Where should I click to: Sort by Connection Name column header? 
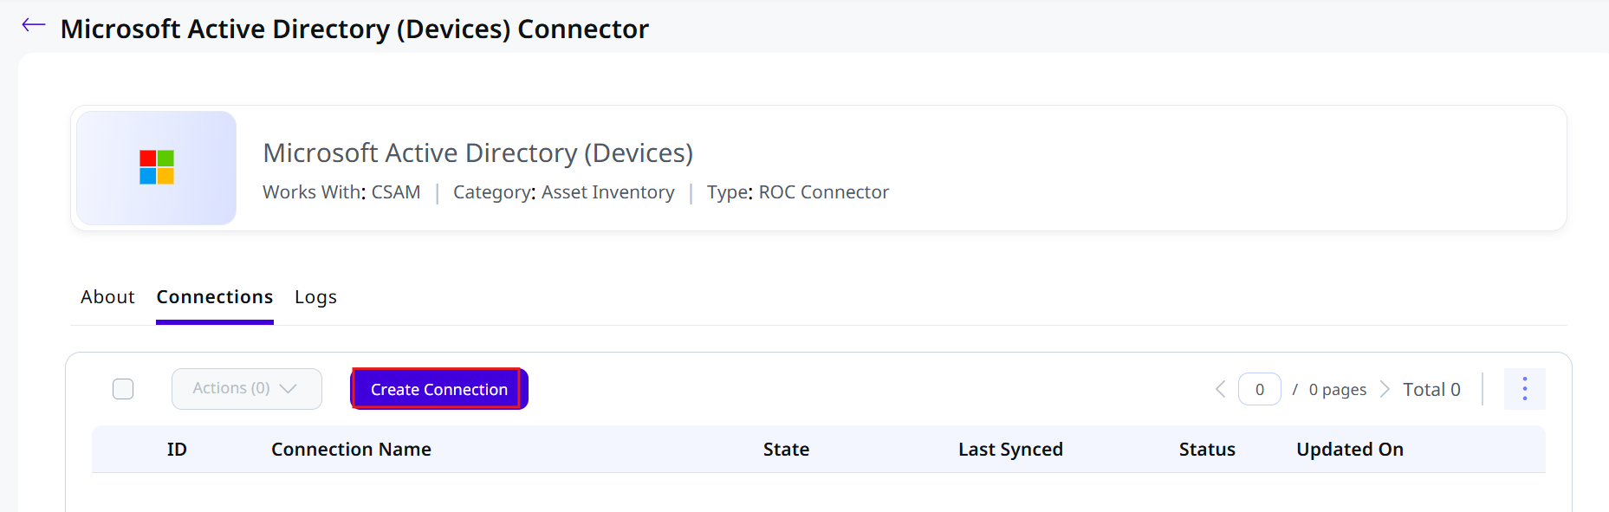pos(351,449)
